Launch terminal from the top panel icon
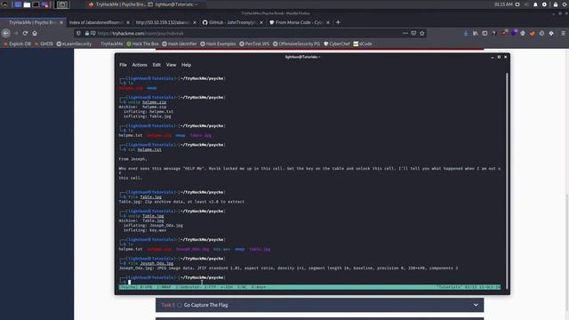This screenshot has height=320, width=569. [x=36, y=4]
